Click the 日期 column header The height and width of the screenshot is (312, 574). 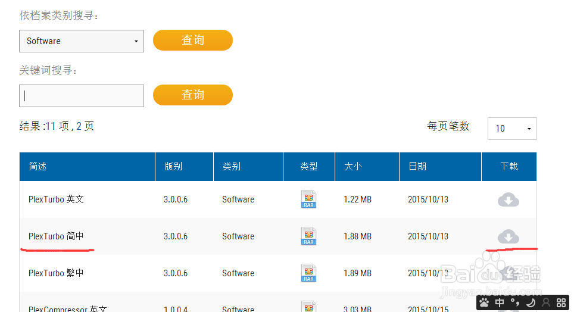440,167
